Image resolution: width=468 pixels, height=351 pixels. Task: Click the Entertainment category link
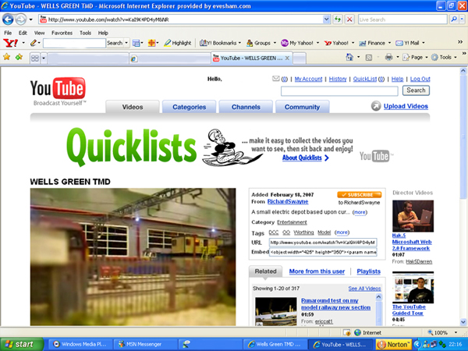coord(292,222)
